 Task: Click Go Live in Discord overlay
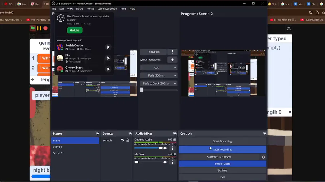(75, 30)
